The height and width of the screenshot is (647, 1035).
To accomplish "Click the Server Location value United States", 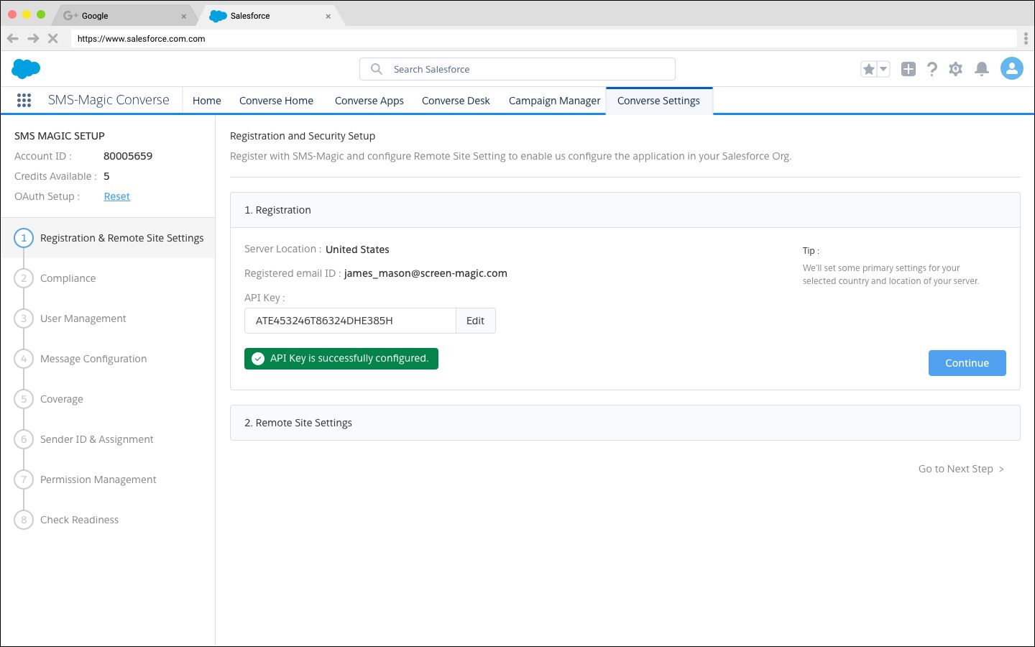I will [357, 249].
